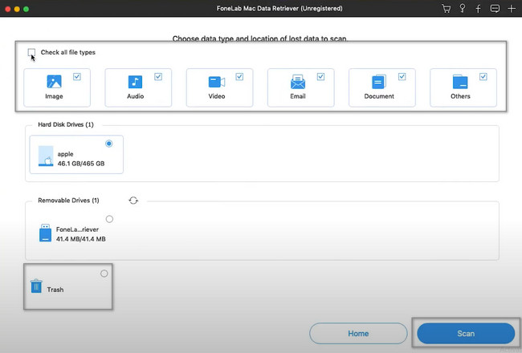Click the 46.1 GB/465 GB size text
The height and width of the screenshot is (353, 522).
click(x=81, y=164)
